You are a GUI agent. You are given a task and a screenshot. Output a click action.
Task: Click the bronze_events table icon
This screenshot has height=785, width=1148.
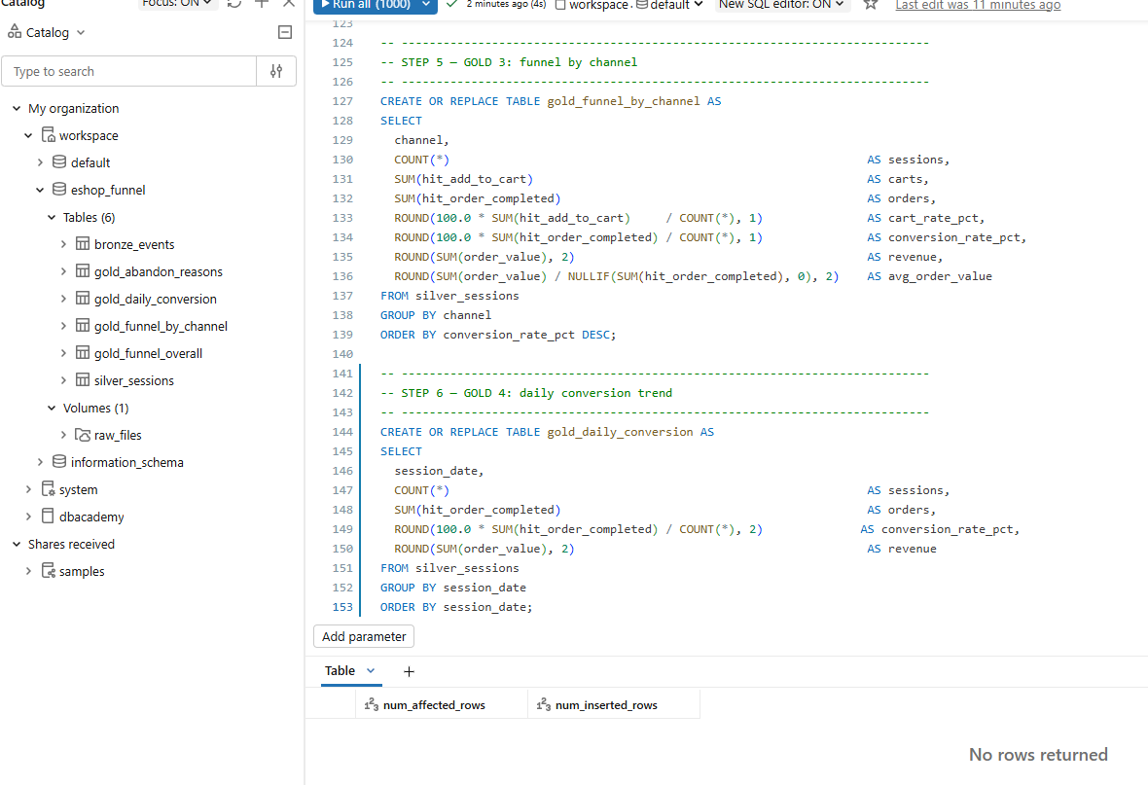pos(83,243)
